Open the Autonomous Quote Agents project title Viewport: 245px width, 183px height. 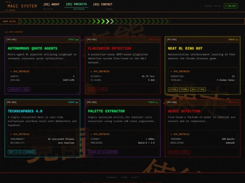coord(33,48)
